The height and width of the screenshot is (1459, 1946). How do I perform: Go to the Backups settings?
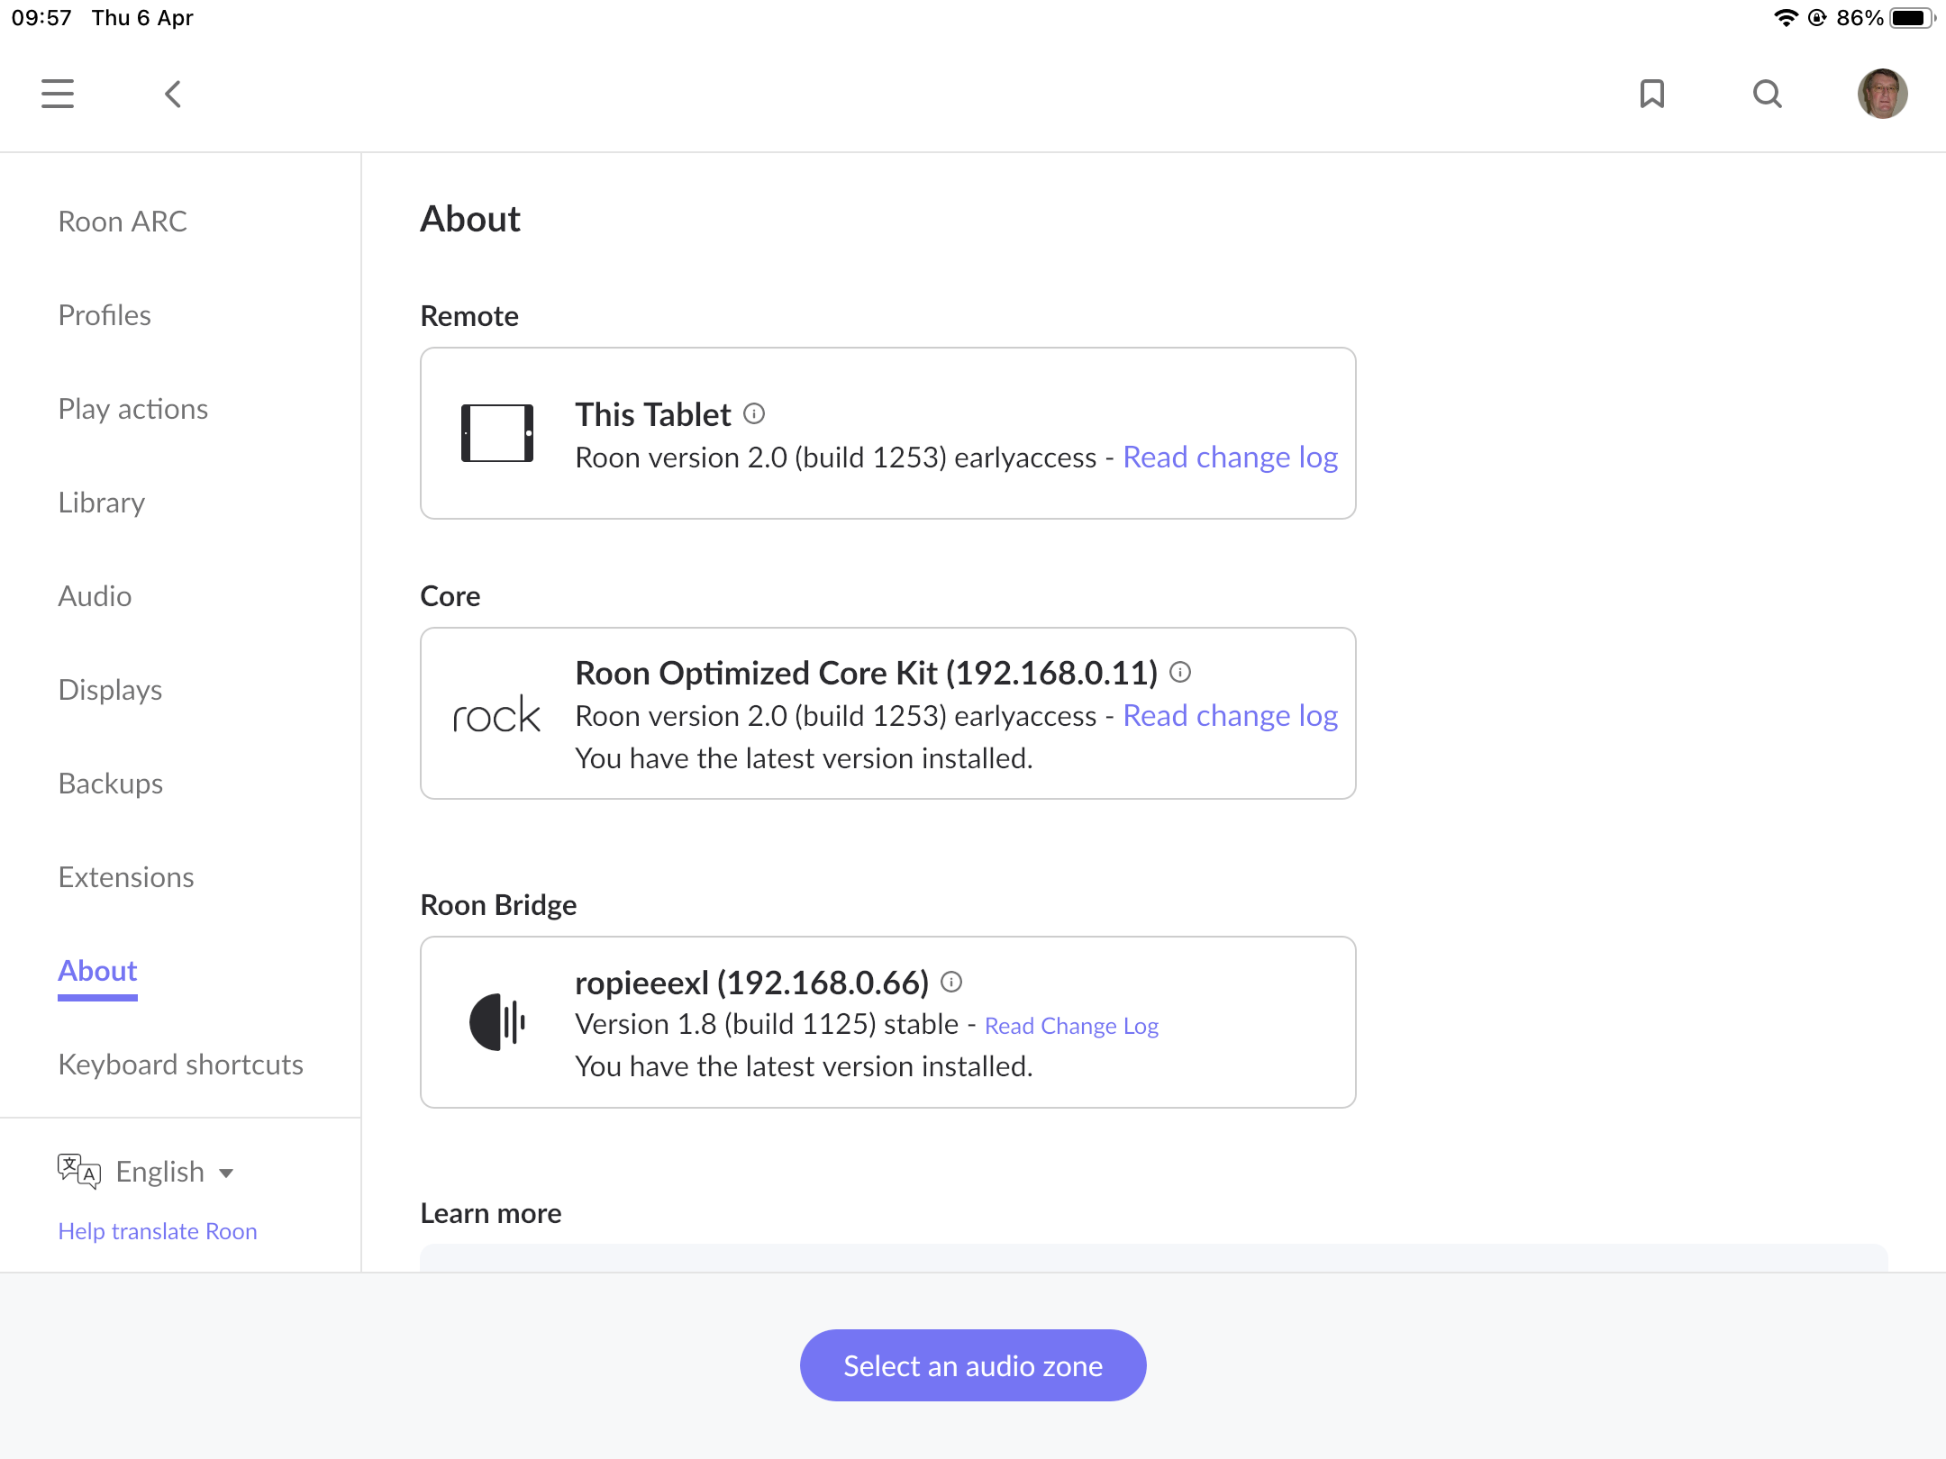coord(110,784)
